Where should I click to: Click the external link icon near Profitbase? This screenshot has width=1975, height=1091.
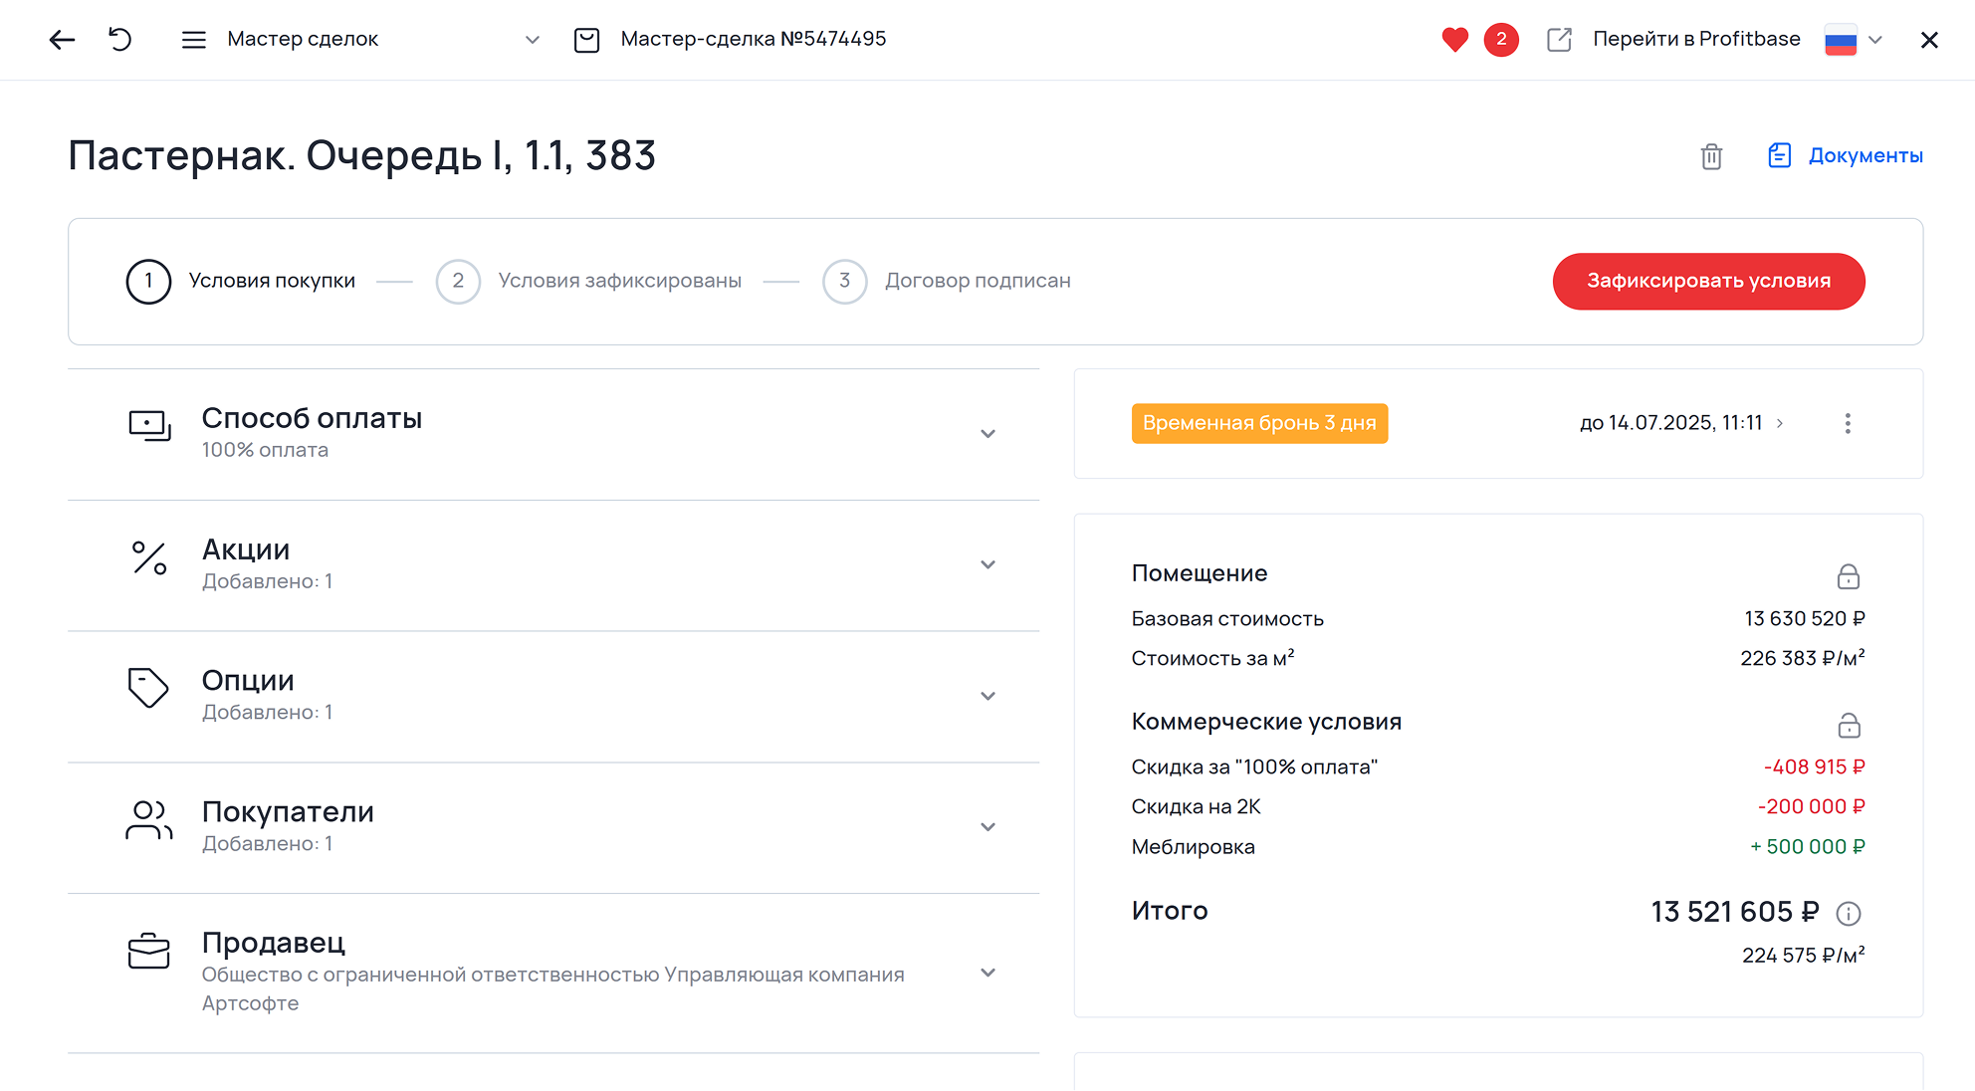(x=1559, y=40)
